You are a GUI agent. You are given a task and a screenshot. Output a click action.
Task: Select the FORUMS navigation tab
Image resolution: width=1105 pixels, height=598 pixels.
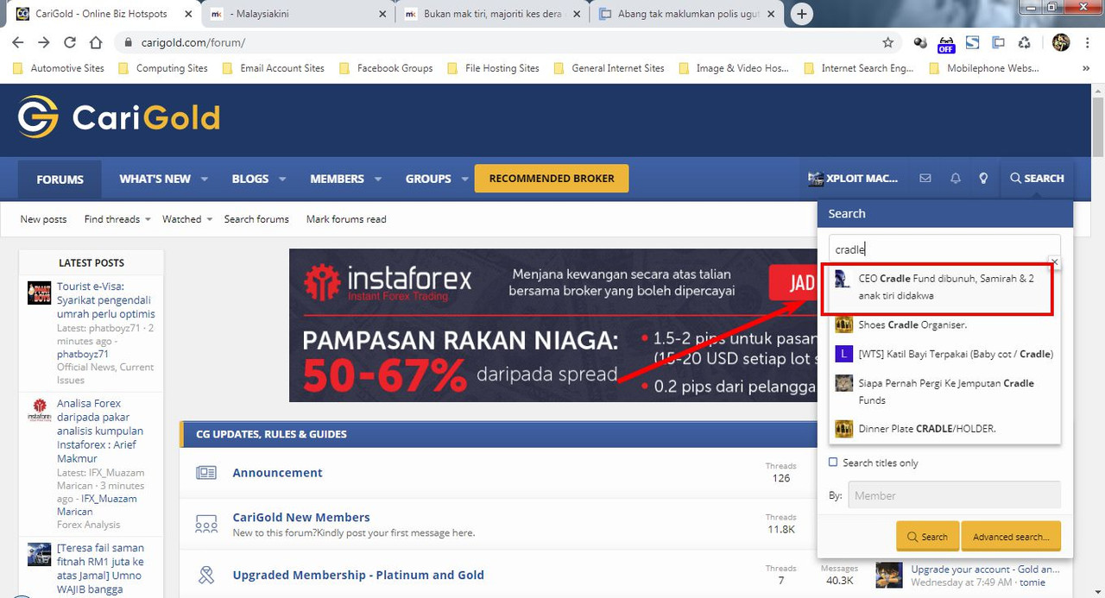[x=60, y=179]
